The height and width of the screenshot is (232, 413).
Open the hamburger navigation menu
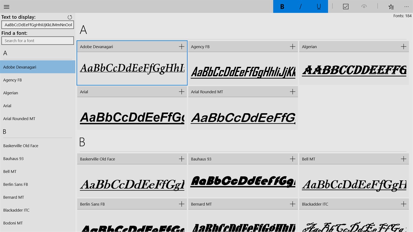6,6
